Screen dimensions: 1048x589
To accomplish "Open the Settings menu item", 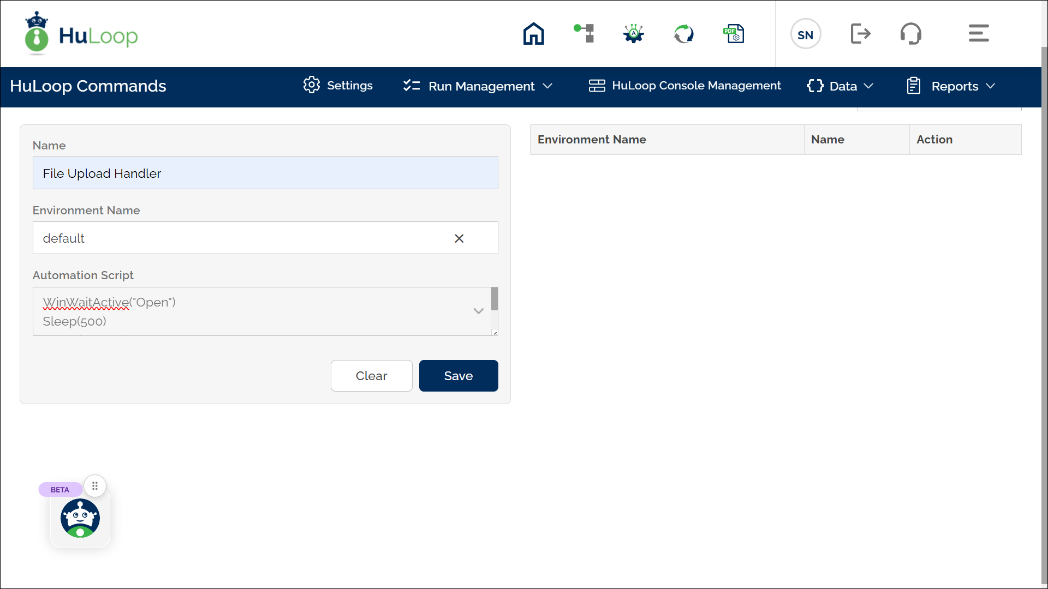I will (x=338, y=86).
